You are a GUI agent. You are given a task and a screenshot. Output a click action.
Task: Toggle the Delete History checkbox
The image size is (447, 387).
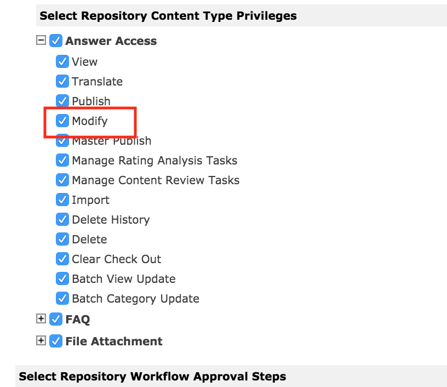pyautogui.click(x=62, y=219)
